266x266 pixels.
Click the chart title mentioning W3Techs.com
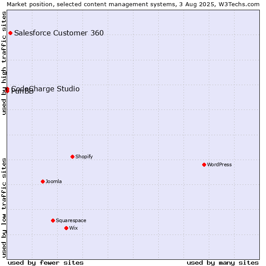133,4
